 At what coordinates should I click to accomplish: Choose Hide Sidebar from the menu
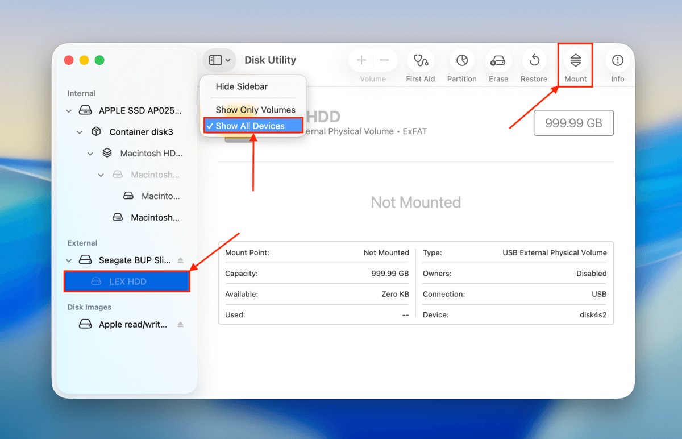[241, 86]
